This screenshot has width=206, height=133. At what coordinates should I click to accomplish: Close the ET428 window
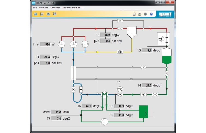(x=170, y=2)
